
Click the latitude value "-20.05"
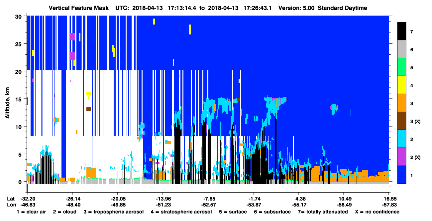click(x=118, y=198)
